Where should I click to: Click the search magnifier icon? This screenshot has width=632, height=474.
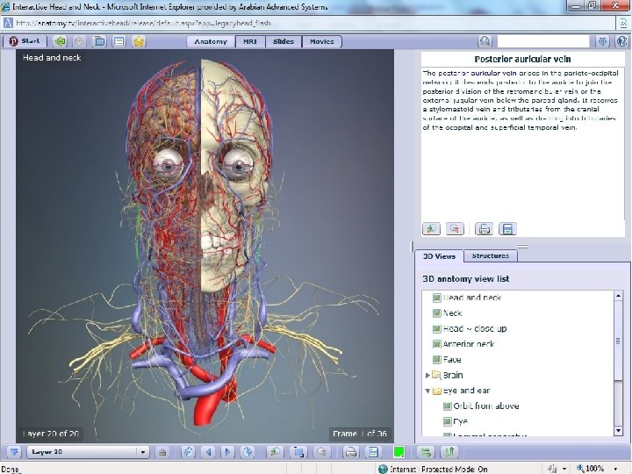(x=485, y=41)
